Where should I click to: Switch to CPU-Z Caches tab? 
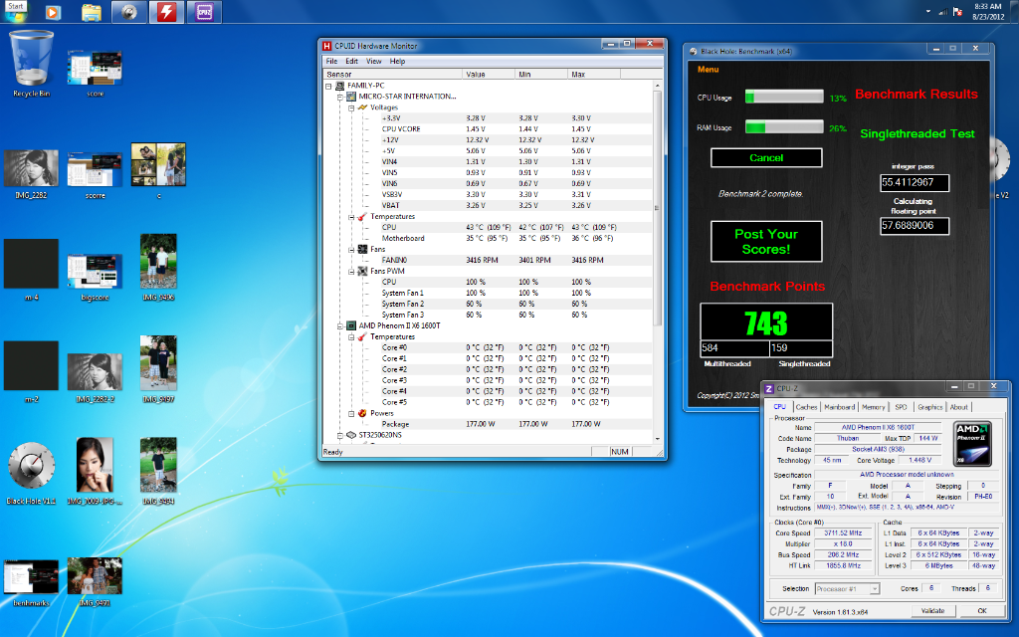[x=806, y=407]
